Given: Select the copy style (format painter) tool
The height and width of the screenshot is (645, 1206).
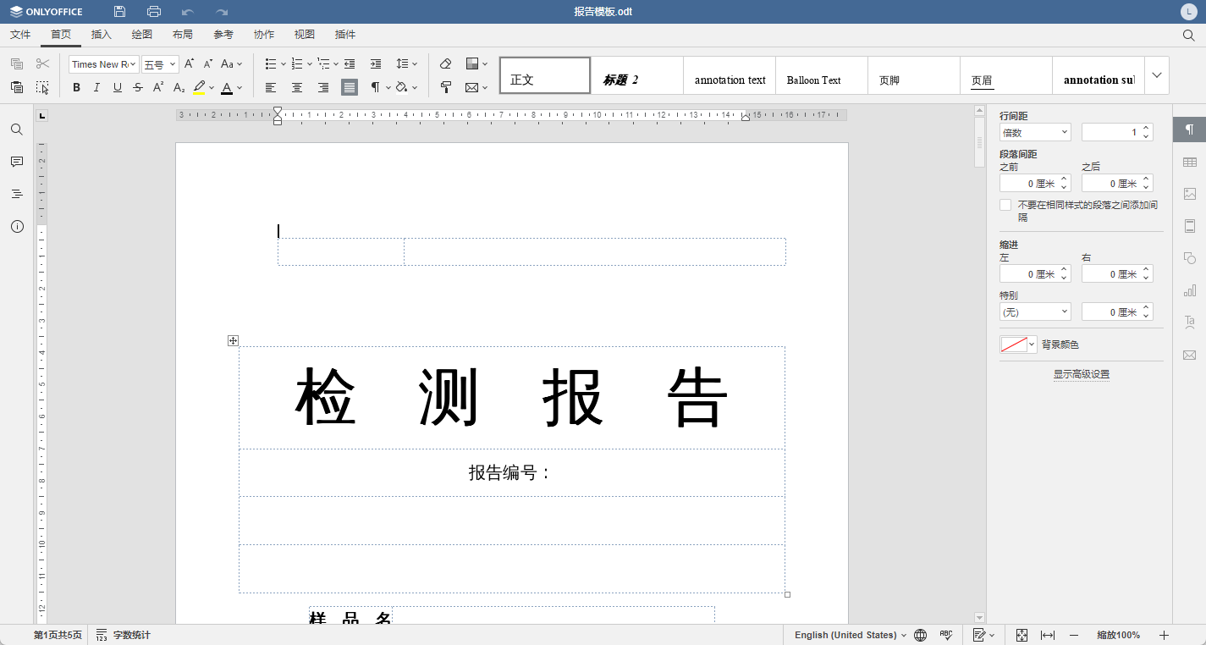Looking at the screenshot, I should click(x=446, y=87).
